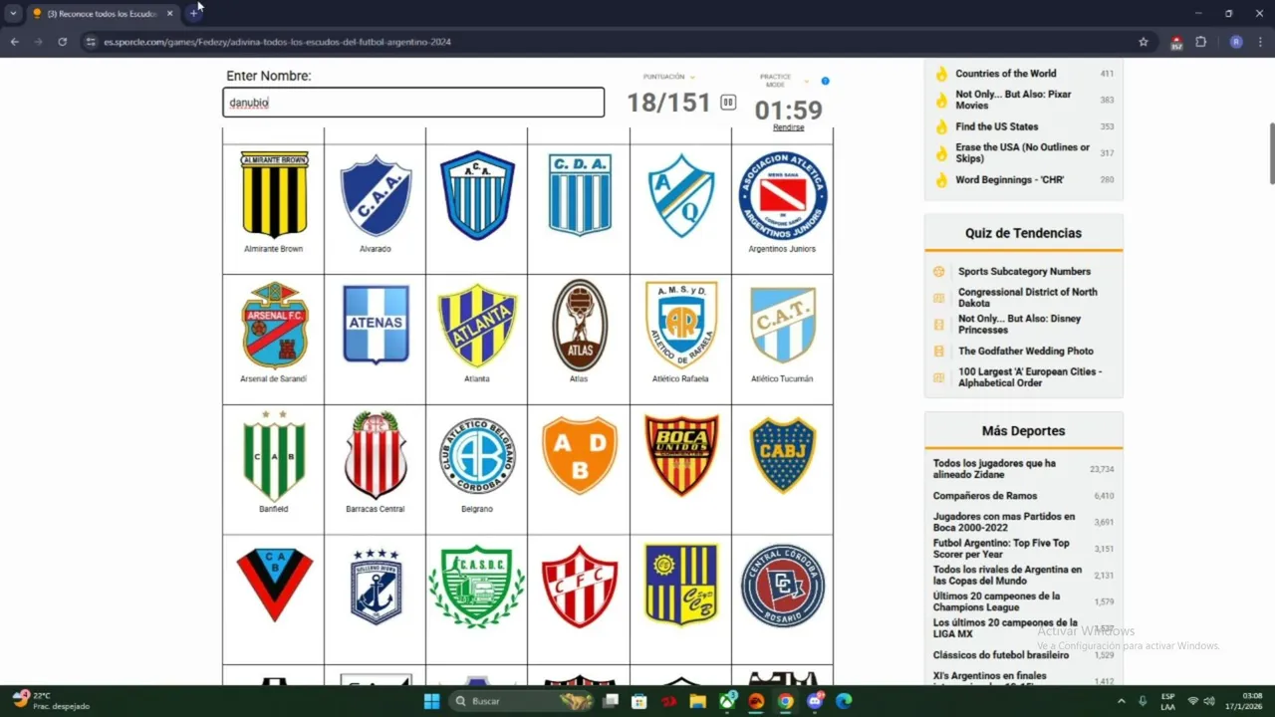Viewport: 1275px width, 717px height.
Task: Open the Practice Mode help icon
Action: (x=825, y=81)
